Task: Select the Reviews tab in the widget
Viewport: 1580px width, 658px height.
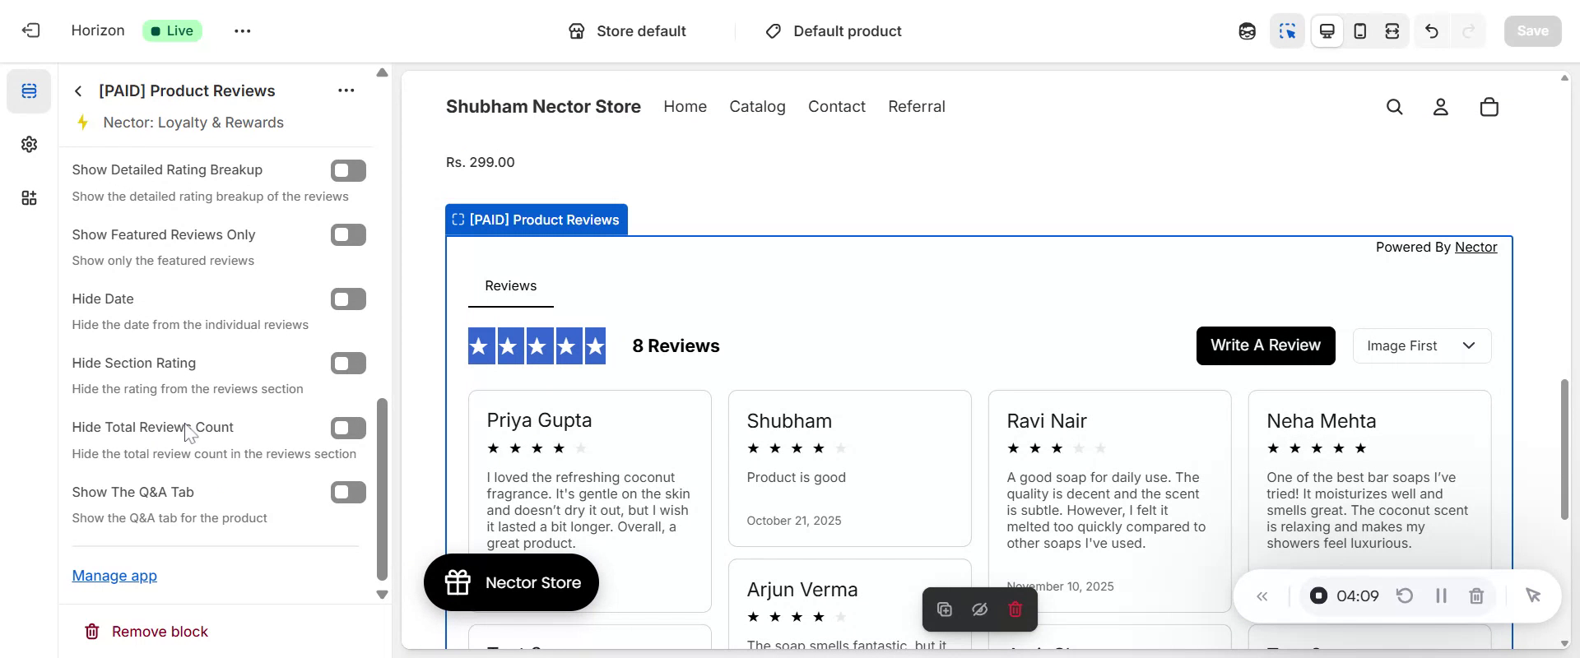Action: [510, 286]
